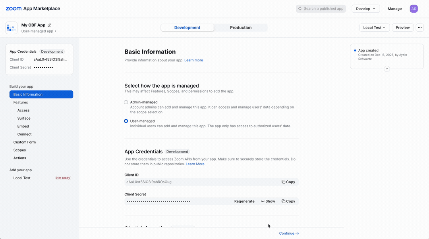This screenshot has width=429, height=239.
Task: Click the Zoom logo in the header
Action: [14, 8]
